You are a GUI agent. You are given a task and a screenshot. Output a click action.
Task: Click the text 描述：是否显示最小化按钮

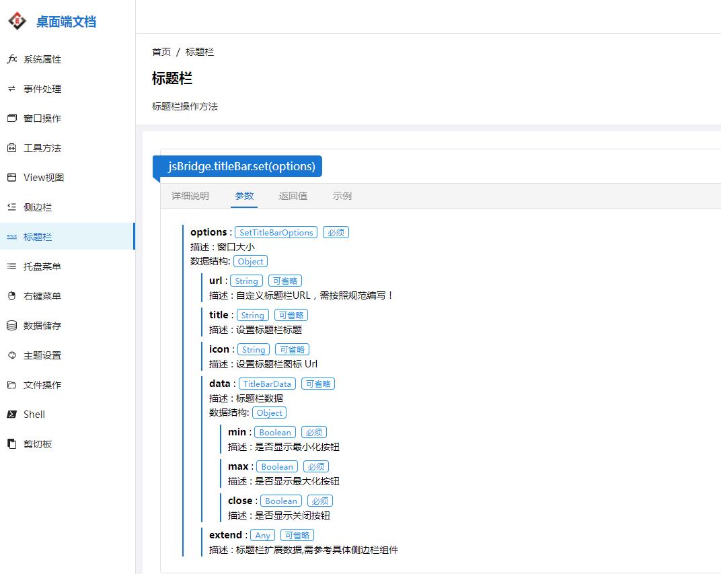(x=284, y=447)
